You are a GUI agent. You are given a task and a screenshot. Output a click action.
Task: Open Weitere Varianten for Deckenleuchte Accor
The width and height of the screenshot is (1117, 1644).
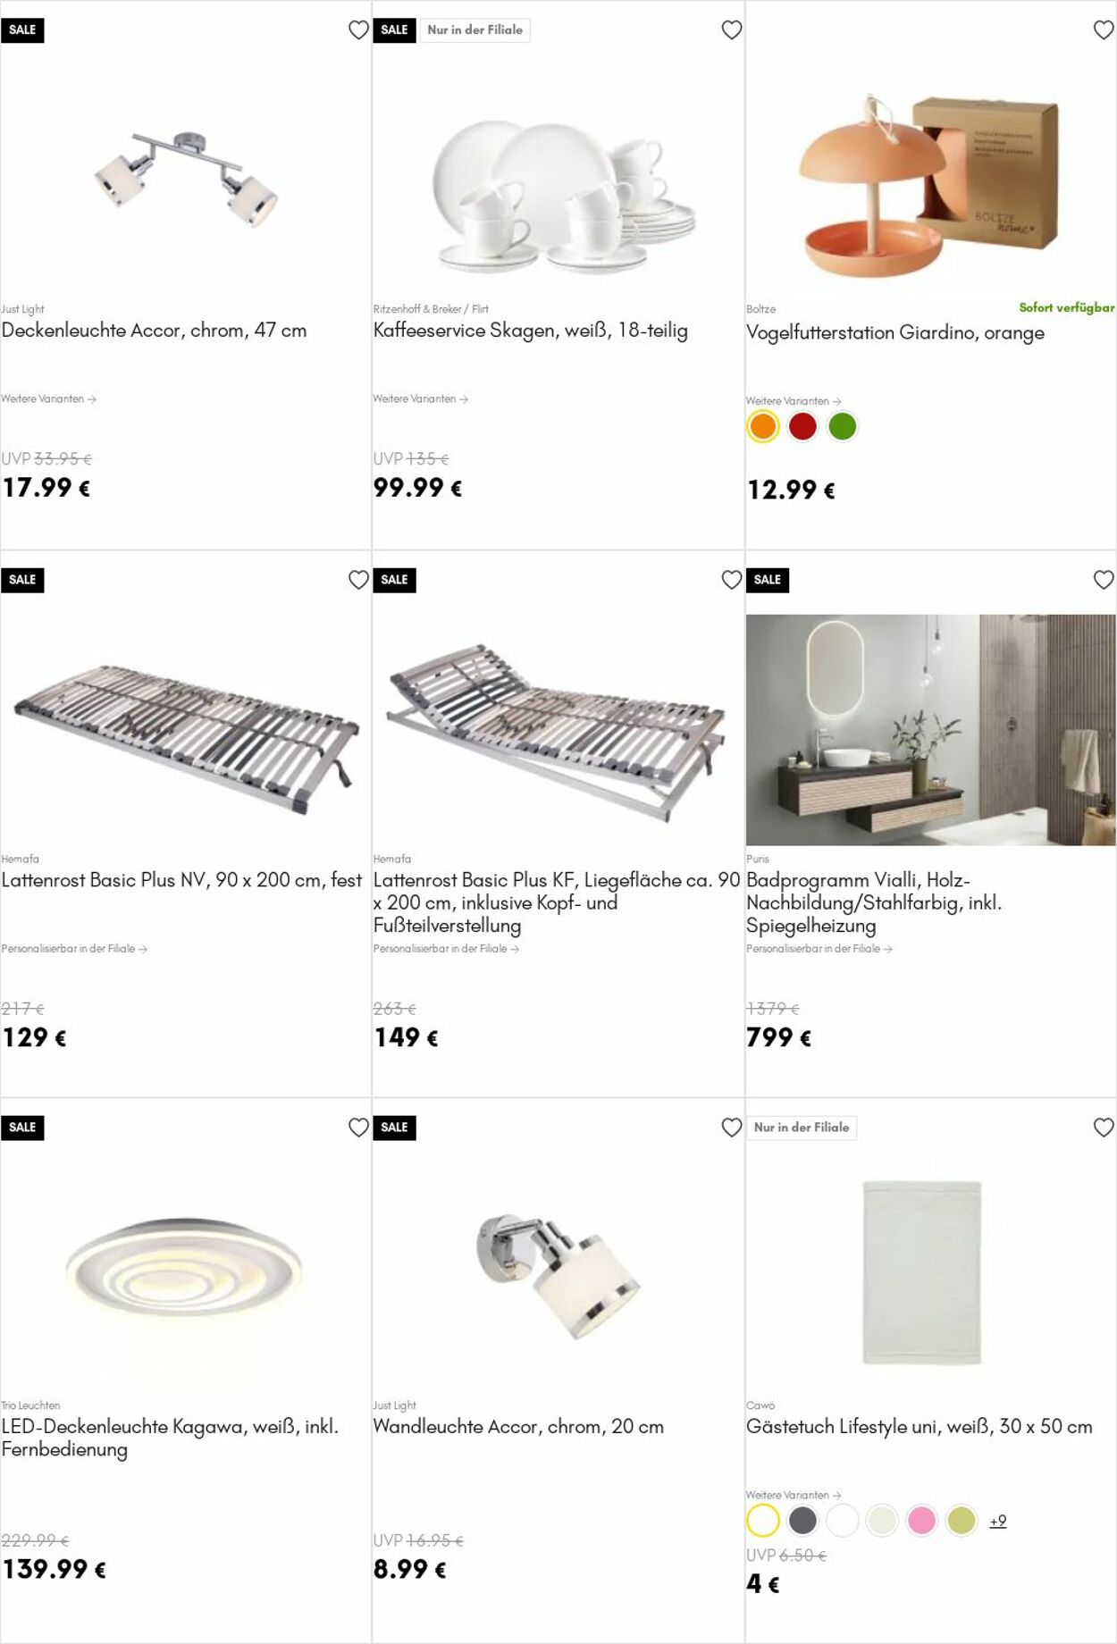(x=48, y=398)
